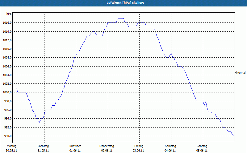Select the Sonntag day label
Screen dimensions: 247x154
tap(202, 146)
